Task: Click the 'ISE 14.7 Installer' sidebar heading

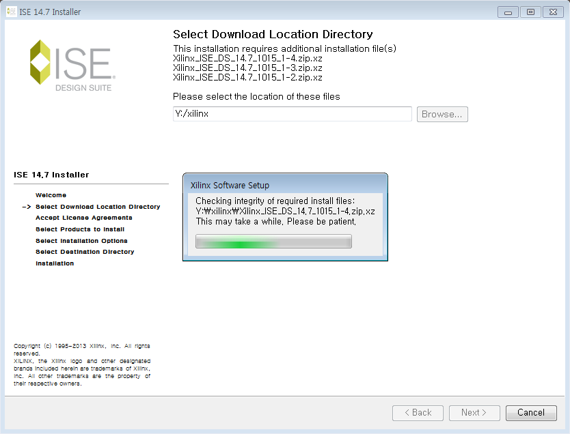Action: click(x=51, y=175)
